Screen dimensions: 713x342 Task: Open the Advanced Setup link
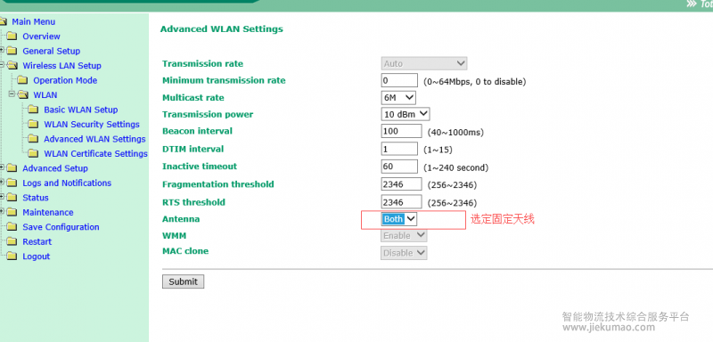(55, 168)
